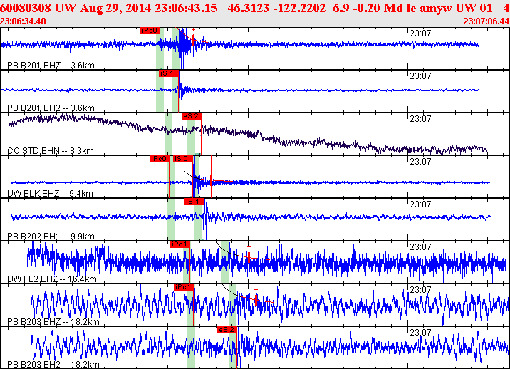
Task: Select the iPc1 pick flag on UW FL2 EHZ
Action: coord(180,244)
